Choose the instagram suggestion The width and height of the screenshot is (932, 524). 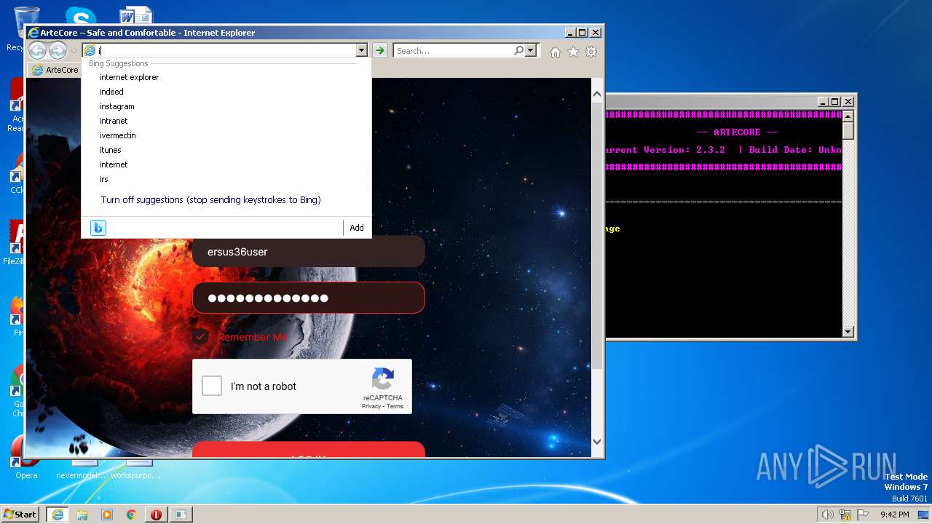(x=226, y=106)
